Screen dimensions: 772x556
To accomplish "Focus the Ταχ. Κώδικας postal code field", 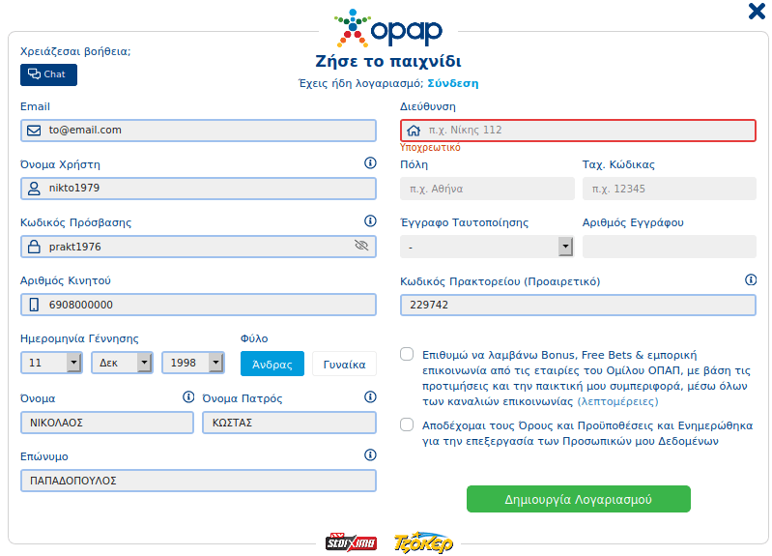I will [670, 189].
